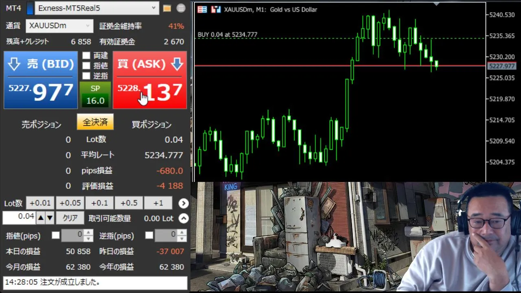Viewport: 521px width, 293px height.
Task: Click the candlestick chart icon in chart header
Action: [x=216, y=9]
